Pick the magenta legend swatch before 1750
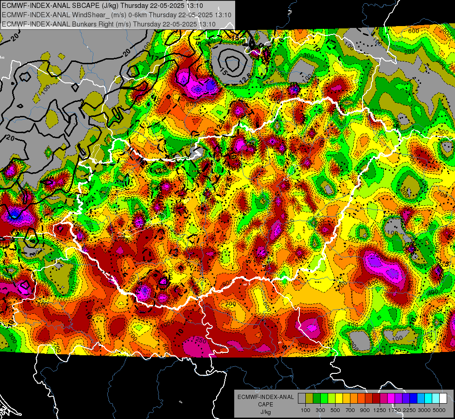455x419 pixels. click(391, 398)
